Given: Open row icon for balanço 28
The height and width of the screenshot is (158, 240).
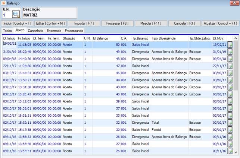Looking at the screenshot, I should tap(230, 137).
